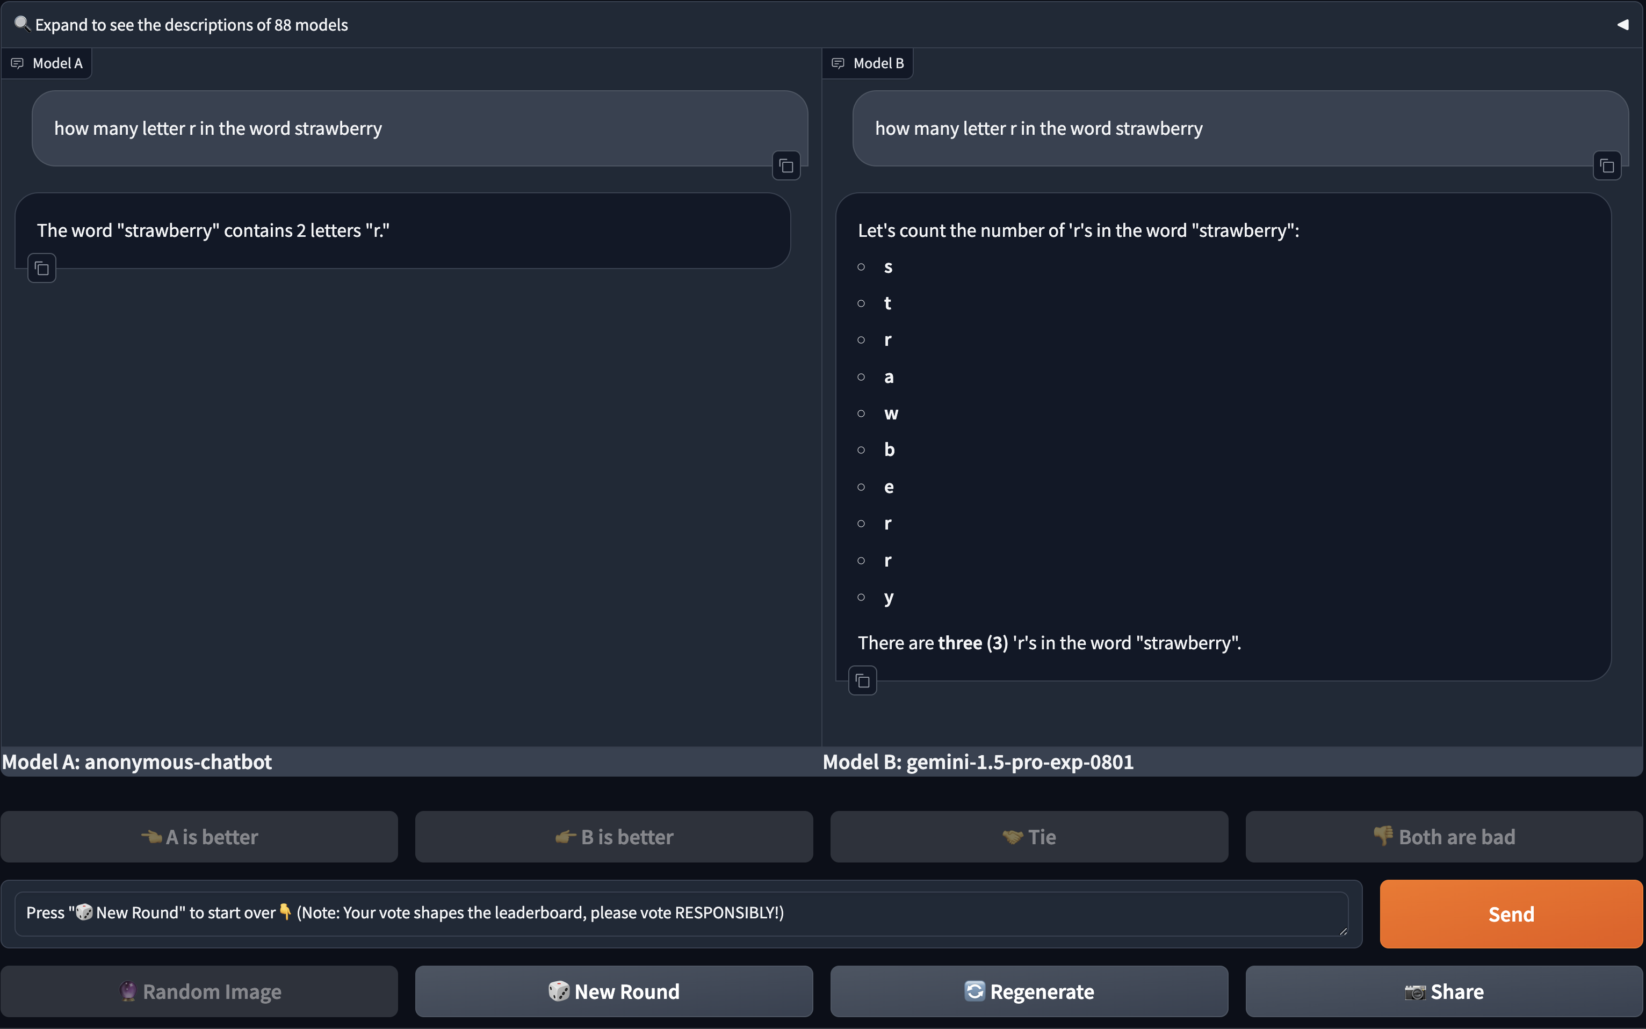The image size is (1646, 1029).
Task: Expand the descriptions of 88 models
Action: point(191,25)
